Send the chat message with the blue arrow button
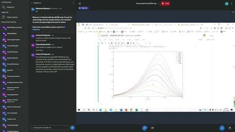This screenshot has height=132, width=235. coord(72,128)
